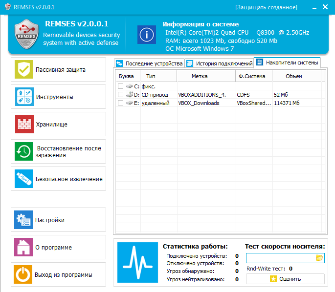This screenshot has height=292, width=335.
Task: Switch to История подключений tab
Action: point(219,63)
